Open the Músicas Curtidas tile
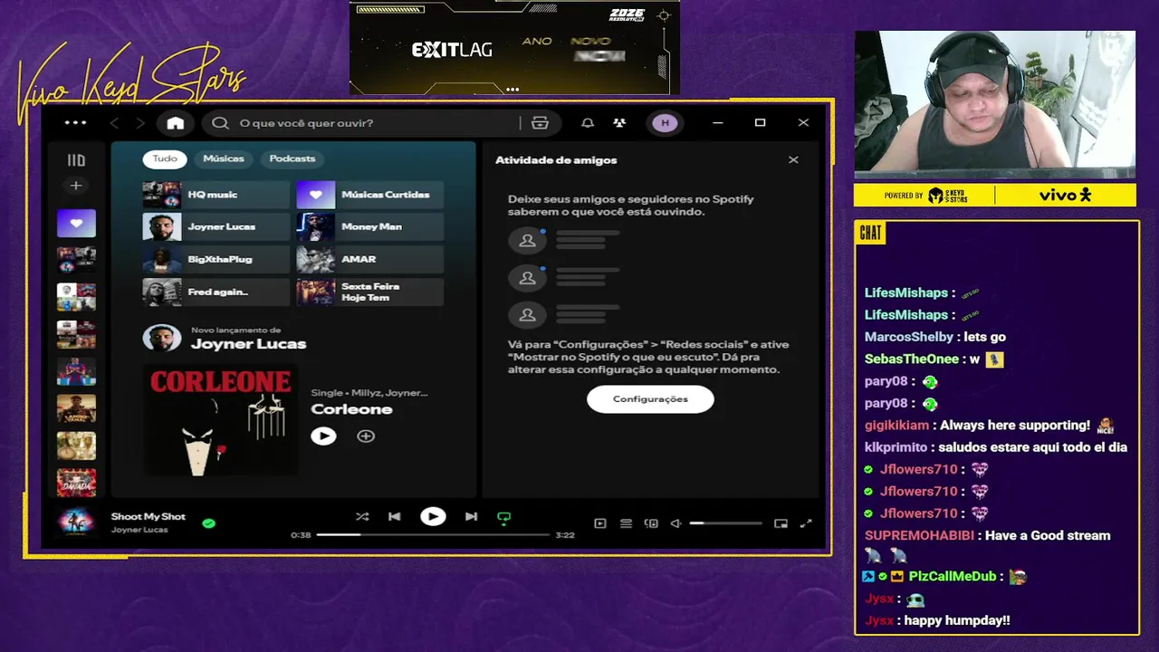The image size is (1159, 652). click(369, 195)
